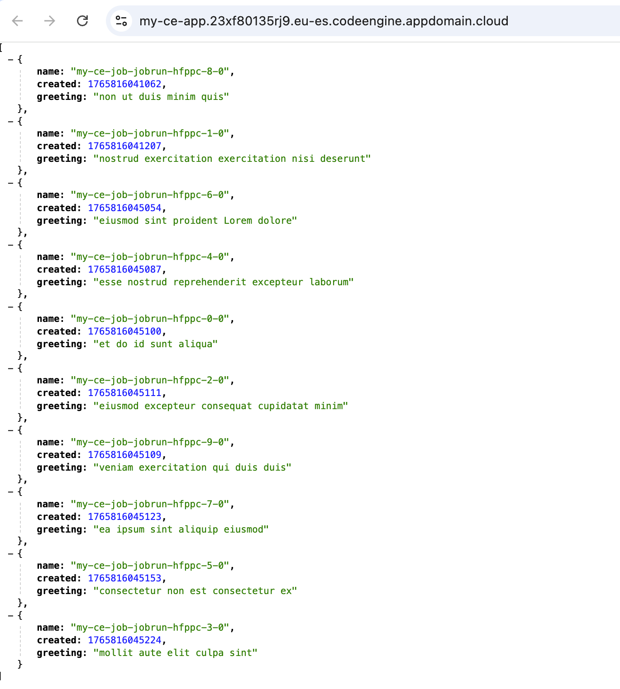The width and height of the screenshot is (620, 689).
Task: Select name value "my-ce-job-jobrun-hfppc-6-0"
Action: (150, 195)
